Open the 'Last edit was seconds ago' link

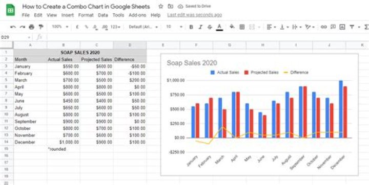point(194,15)
